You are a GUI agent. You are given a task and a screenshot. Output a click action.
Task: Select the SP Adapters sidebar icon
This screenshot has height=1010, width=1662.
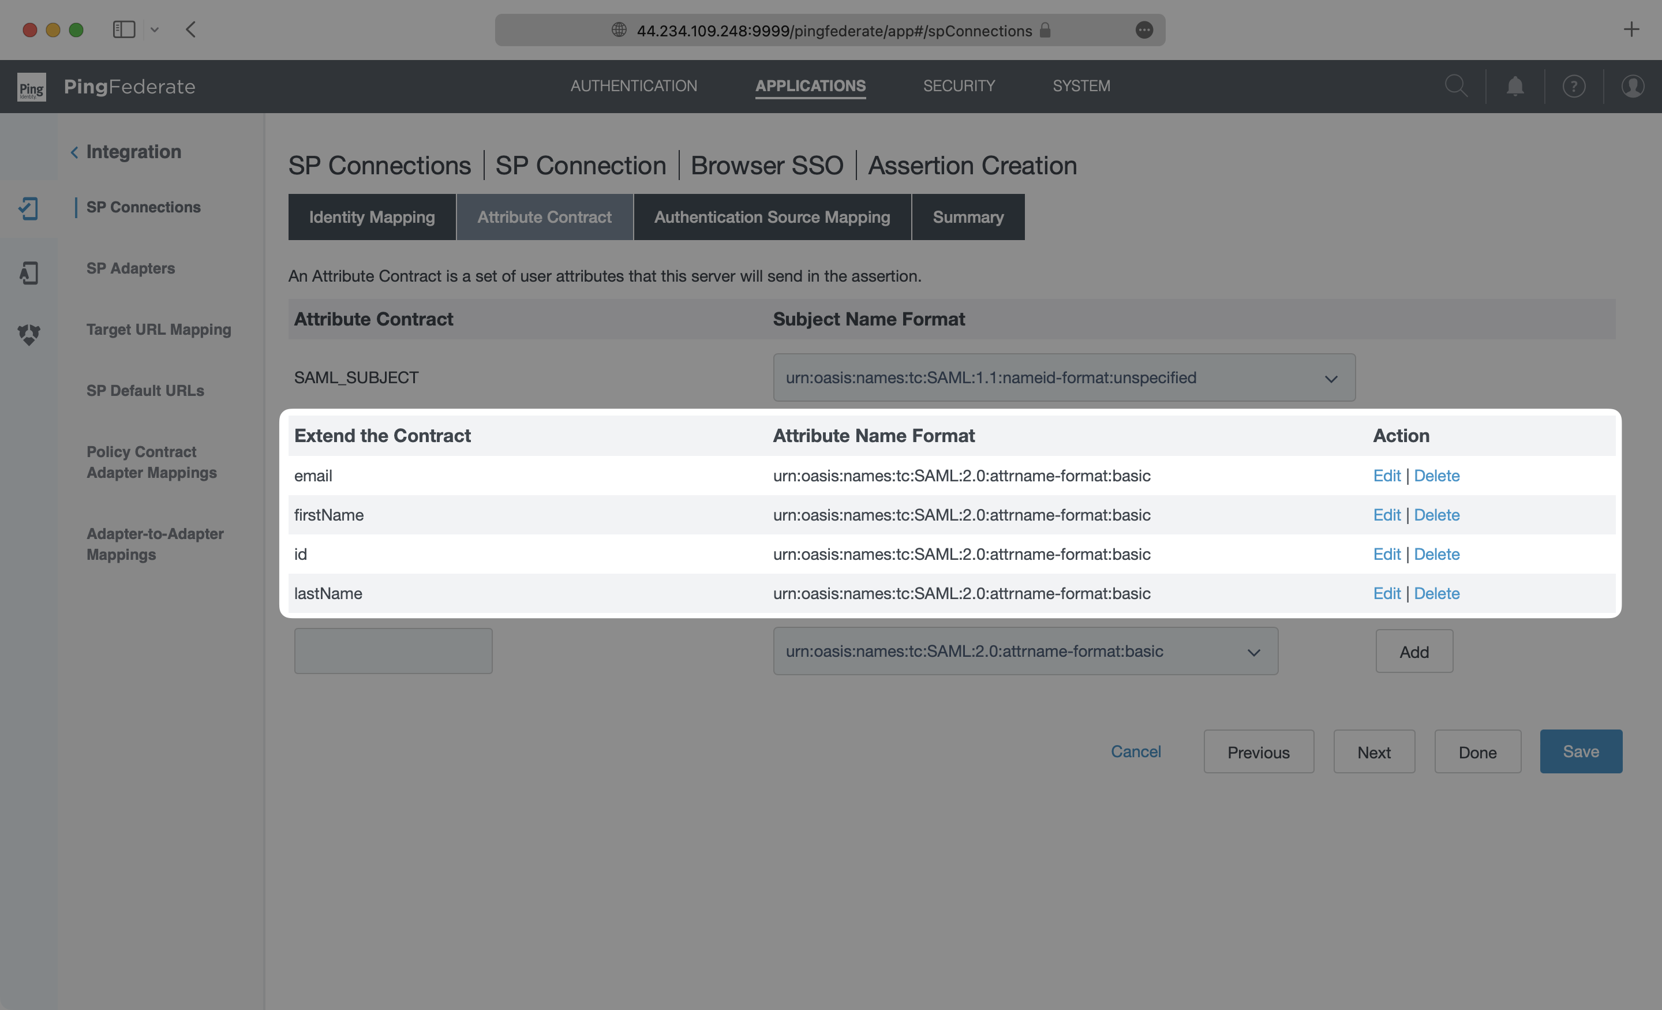[x=29, y=272]
